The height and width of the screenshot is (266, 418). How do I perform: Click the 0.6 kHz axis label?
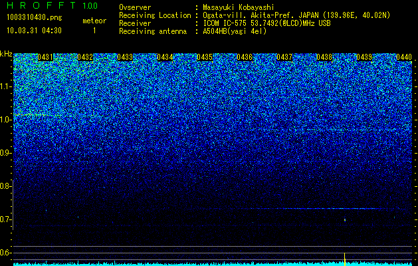(x=6, y=253)
